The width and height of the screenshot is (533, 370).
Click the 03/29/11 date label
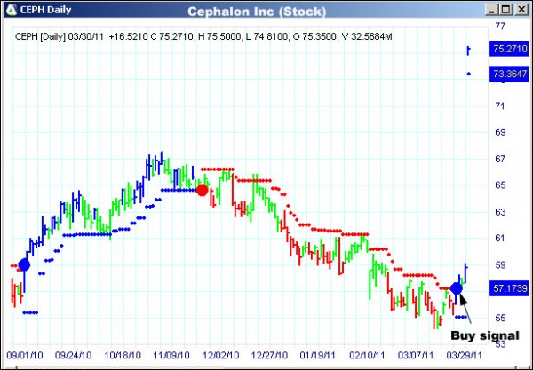(x=464, y=356)
